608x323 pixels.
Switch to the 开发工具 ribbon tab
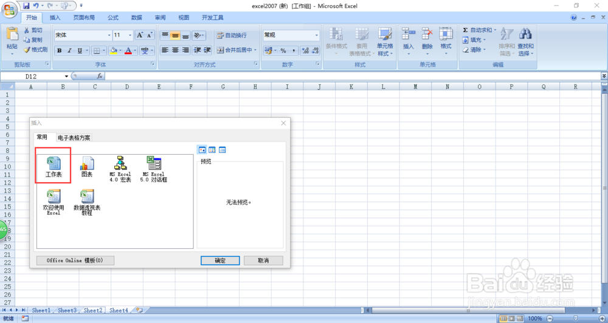(x=212, y=18)
